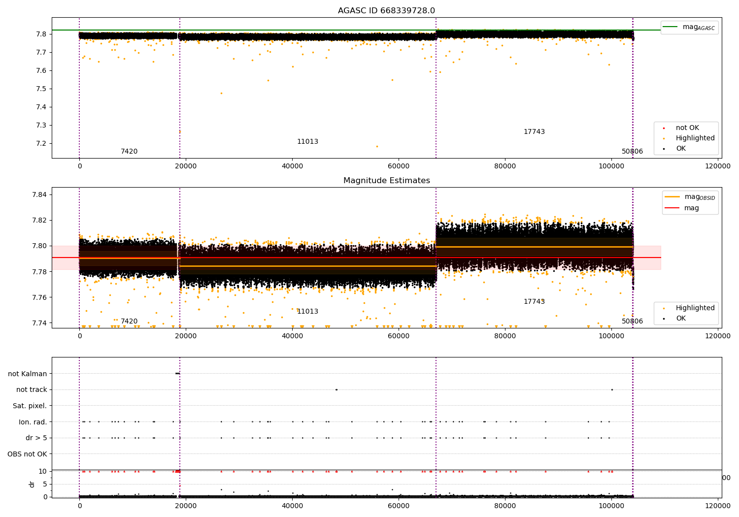Click the 'not Kalman' row label
This screenshot has height=517, width=739.
pyautogui.click(x=28, y=374)
